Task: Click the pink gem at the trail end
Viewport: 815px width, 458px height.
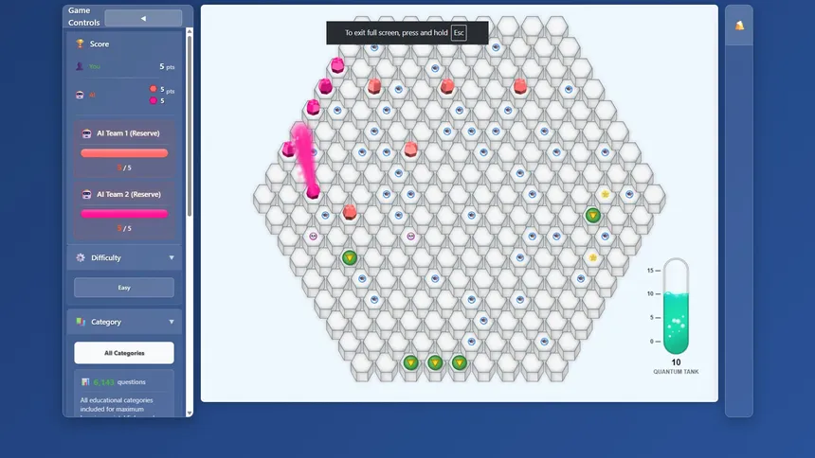Action: tap(313, 191)
